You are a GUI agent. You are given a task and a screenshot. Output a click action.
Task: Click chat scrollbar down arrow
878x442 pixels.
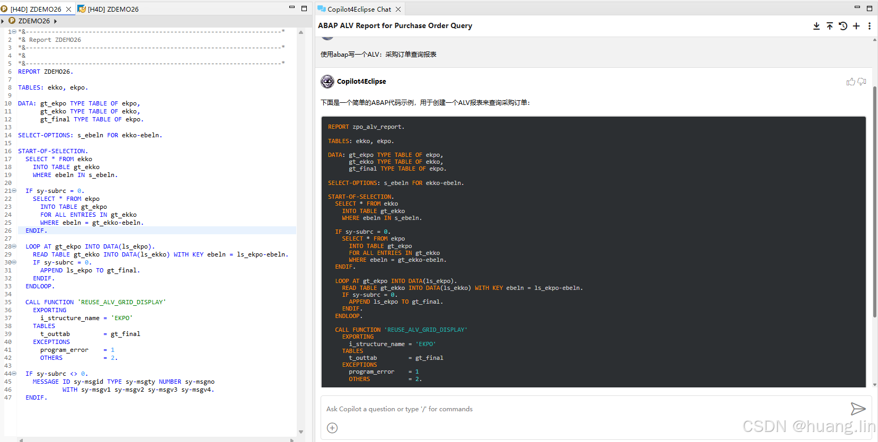874,385
